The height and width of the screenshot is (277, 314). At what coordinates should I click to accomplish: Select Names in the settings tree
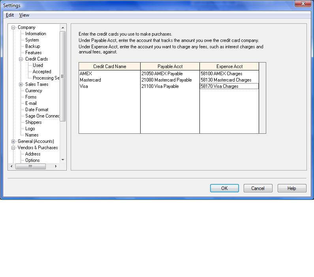coord(32,135)
